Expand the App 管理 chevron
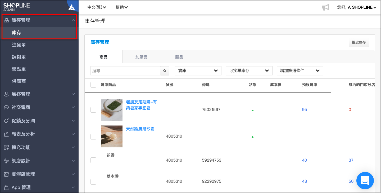 [x=73, y=187]
